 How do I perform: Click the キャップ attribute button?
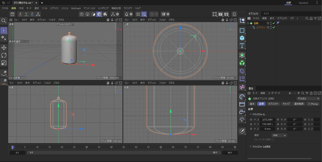click(x=286, y=104)
